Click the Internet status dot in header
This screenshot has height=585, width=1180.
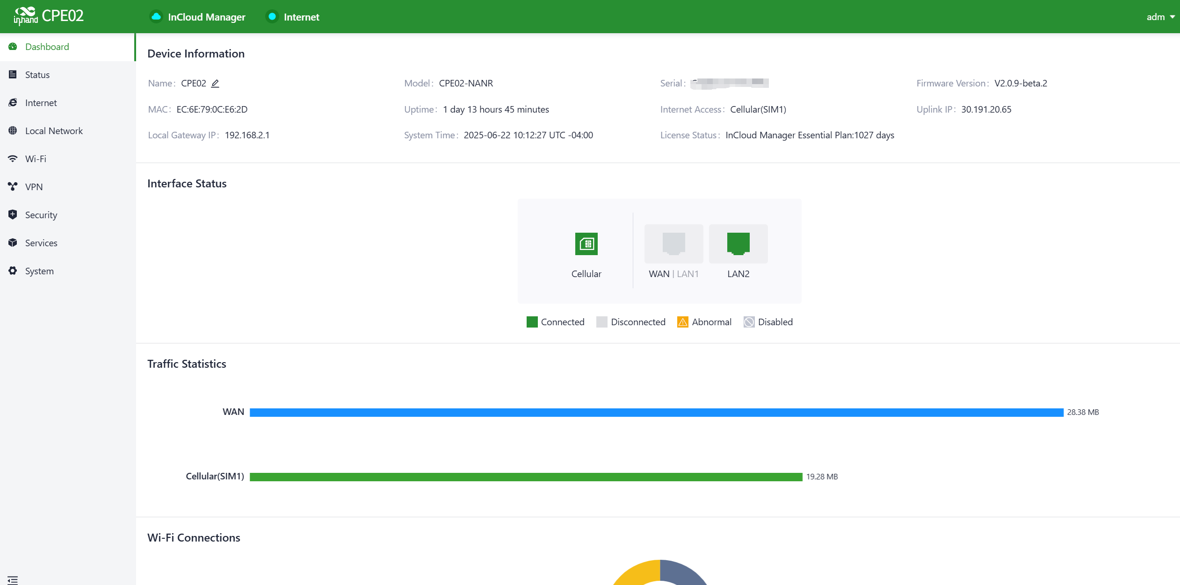[272, 17]
